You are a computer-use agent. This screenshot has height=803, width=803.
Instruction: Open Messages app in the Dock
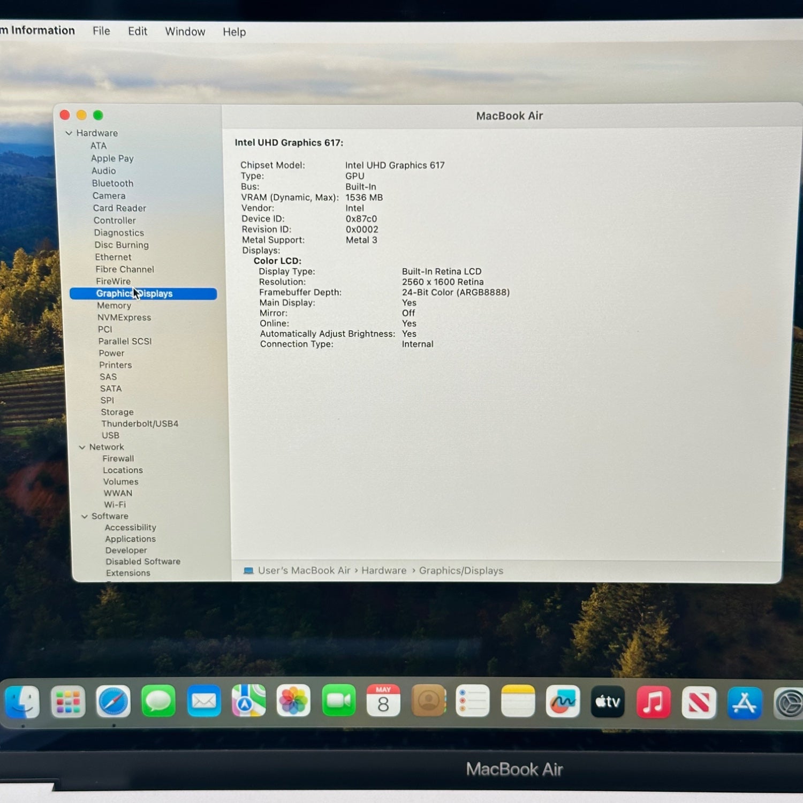click(x=158, y=701)
